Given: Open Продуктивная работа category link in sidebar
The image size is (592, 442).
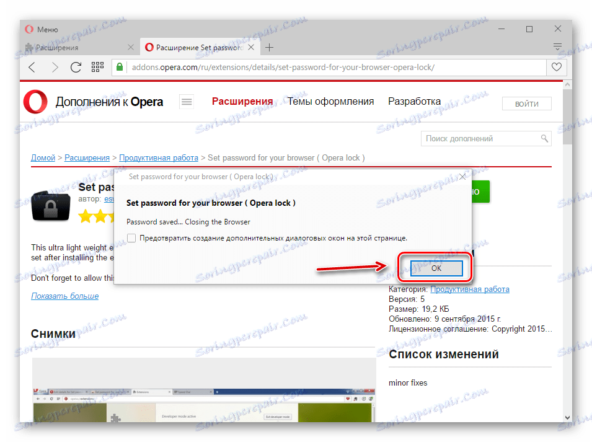Looking at the screenshot, I should [470, 289].
